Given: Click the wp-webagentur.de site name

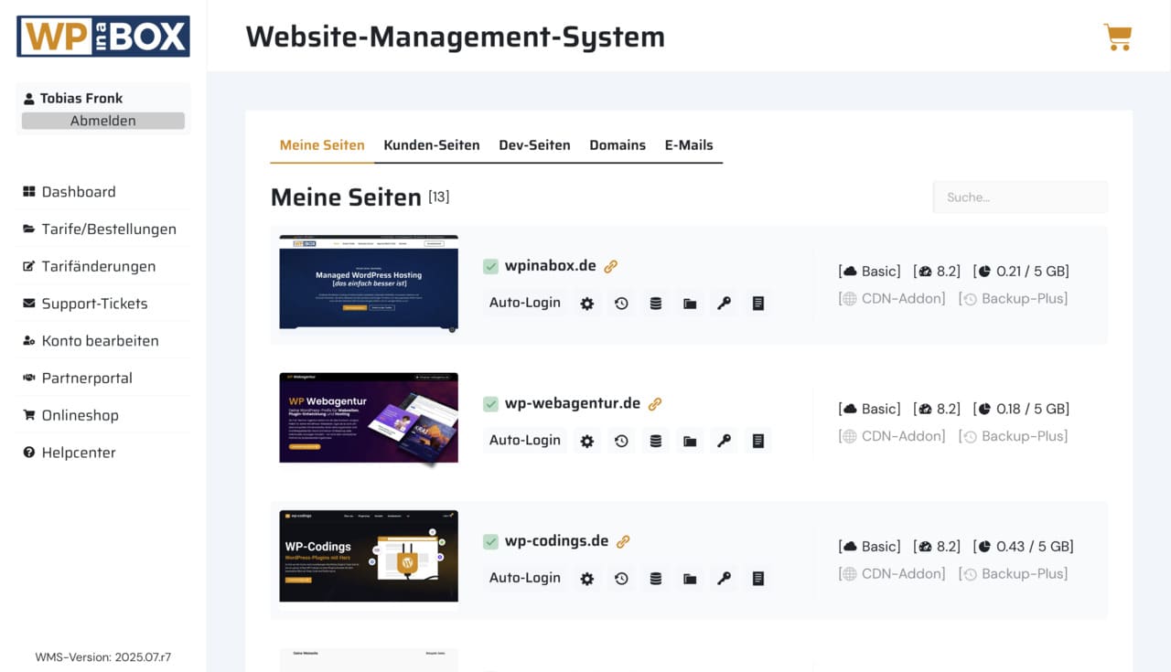Looking at the screenshot, I should (x=573, y=403).
